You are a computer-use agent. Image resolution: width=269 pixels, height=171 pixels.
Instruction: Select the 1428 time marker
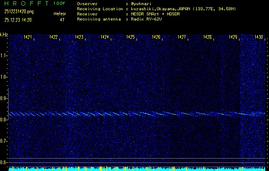[207, 38]
